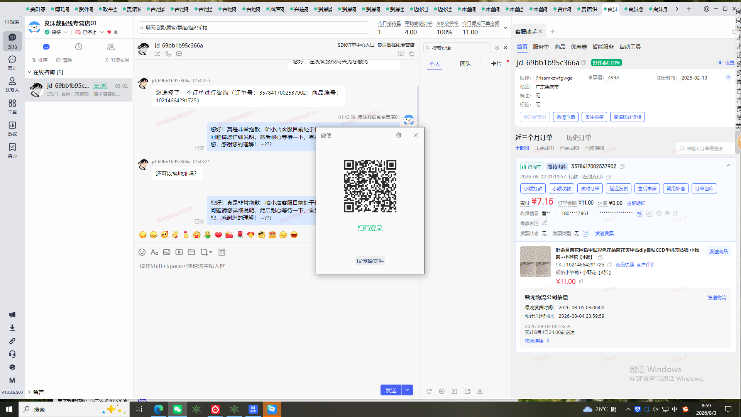741x417 pixels.
Task: Open the 官方 section in left sidebar
Action: coord(12,63)
